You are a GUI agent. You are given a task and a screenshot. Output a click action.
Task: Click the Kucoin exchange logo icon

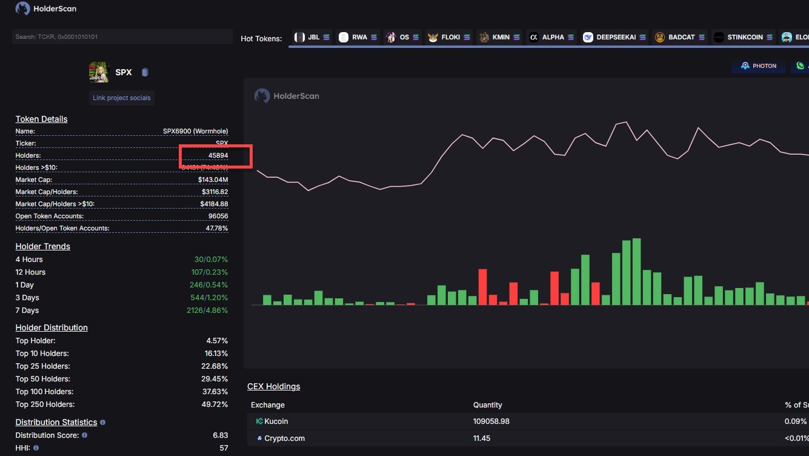click(259, 421)
